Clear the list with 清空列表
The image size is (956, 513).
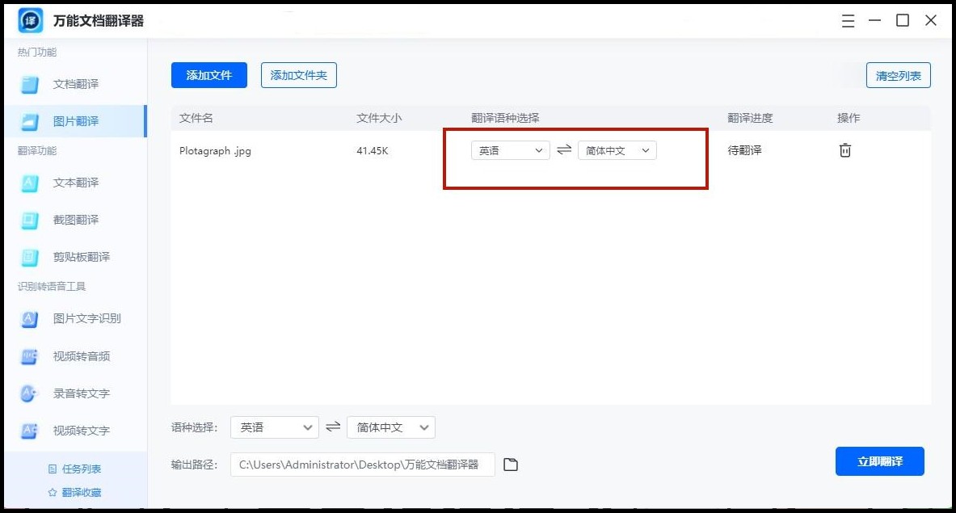click(x=898, y=75)
